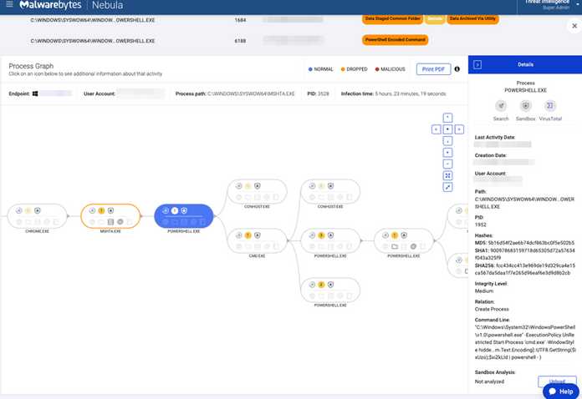The height and width of the screenshot is (399, 582).
Task: Toggle the DROPPED legend item
Action: click(x=354, y=69)
